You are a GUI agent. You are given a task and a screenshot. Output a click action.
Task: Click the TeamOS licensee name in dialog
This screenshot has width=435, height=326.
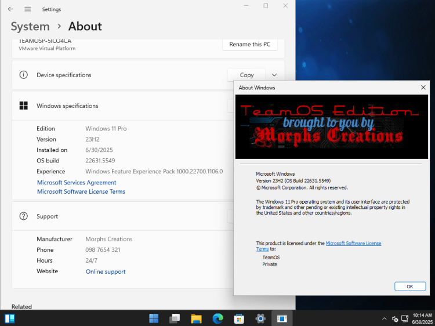point(271,258)
